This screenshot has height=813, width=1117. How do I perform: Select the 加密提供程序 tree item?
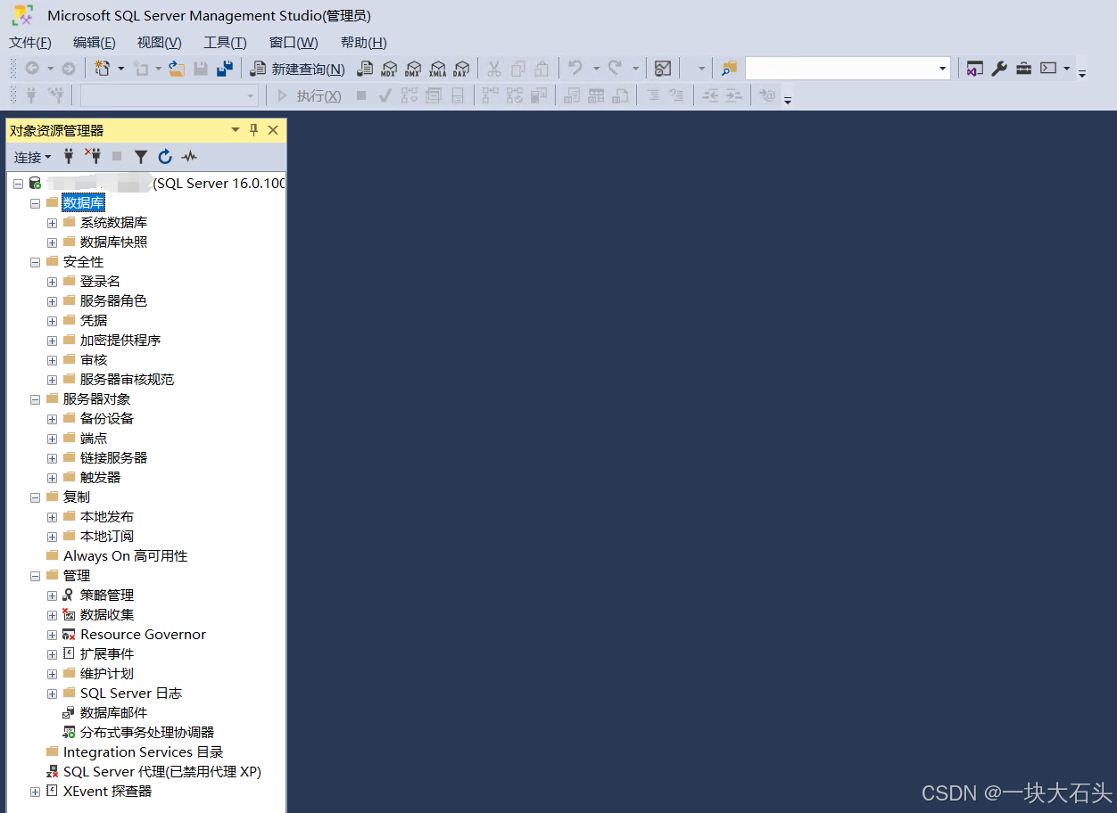click(x=120, y=341)
